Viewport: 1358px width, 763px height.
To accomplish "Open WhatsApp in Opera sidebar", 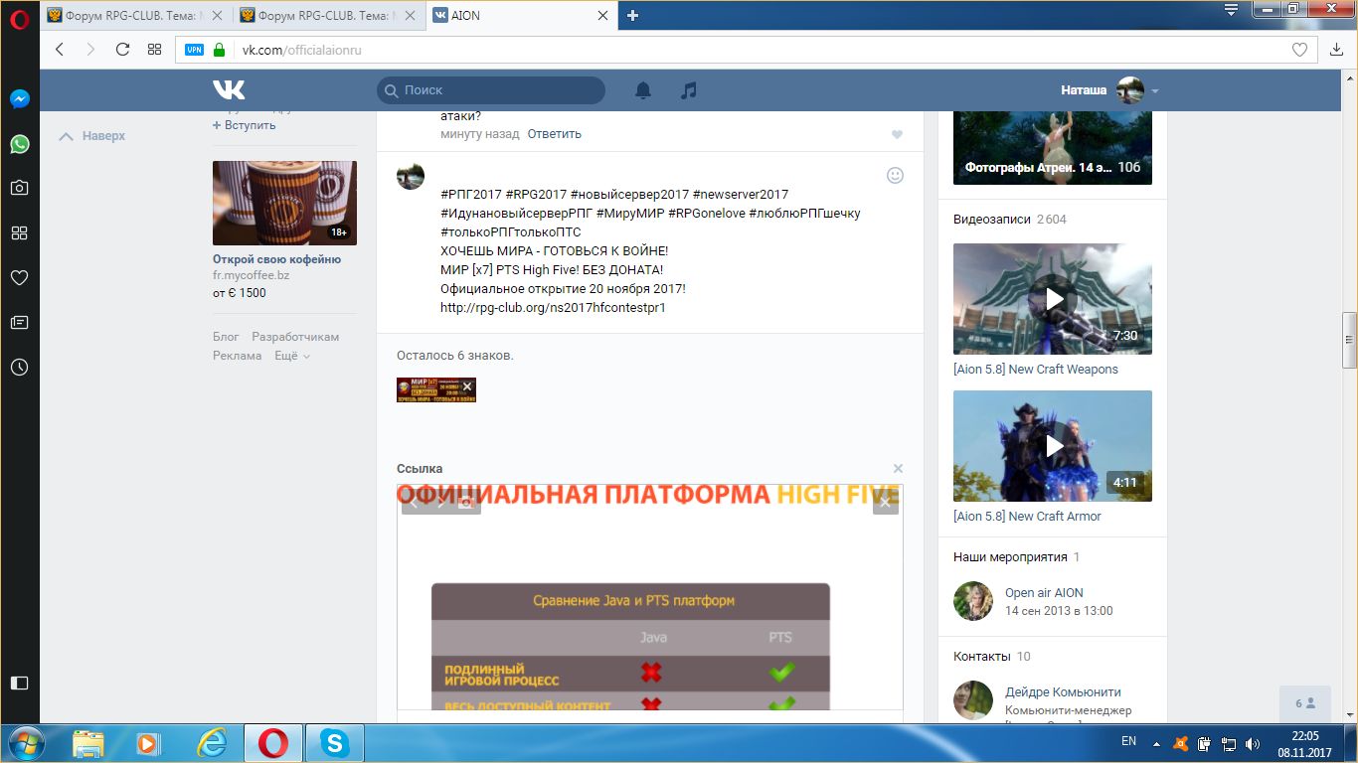I will 19,144.
